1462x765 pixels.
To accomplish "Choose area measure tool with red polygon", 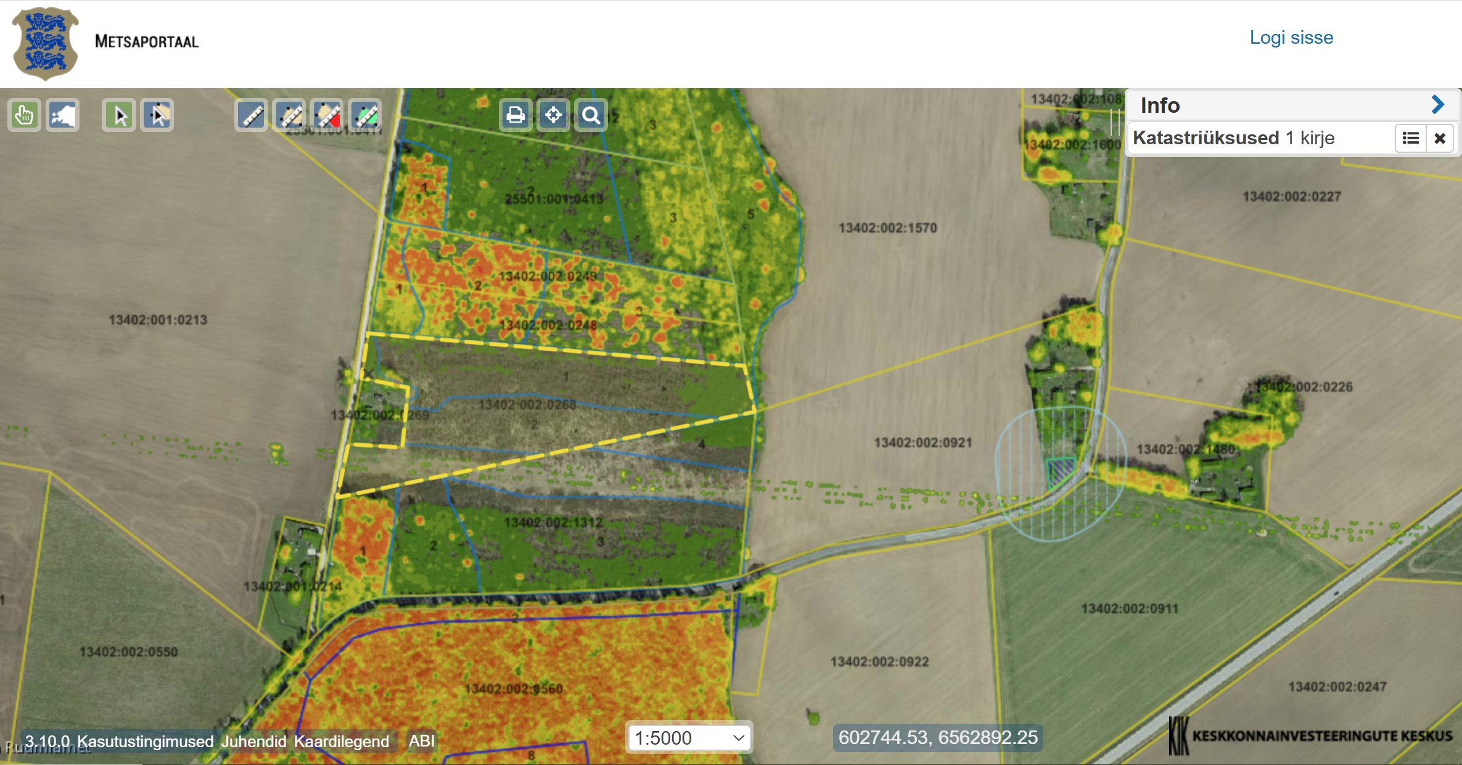I will tap(327, 115).
